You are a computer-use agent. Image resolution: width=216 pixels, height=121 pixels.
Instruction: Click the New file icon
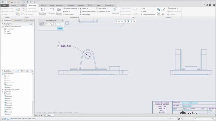(6, 2)
